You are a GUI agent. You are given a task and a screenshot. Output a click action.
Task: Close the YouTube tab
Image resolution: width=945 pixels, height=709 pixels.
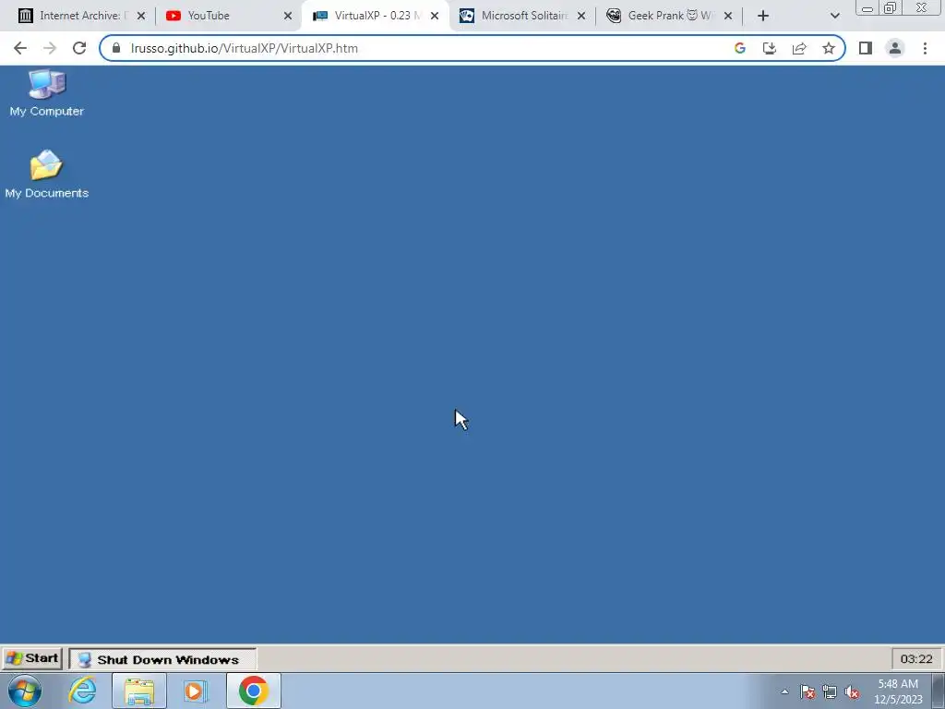(x=288, y=16)
